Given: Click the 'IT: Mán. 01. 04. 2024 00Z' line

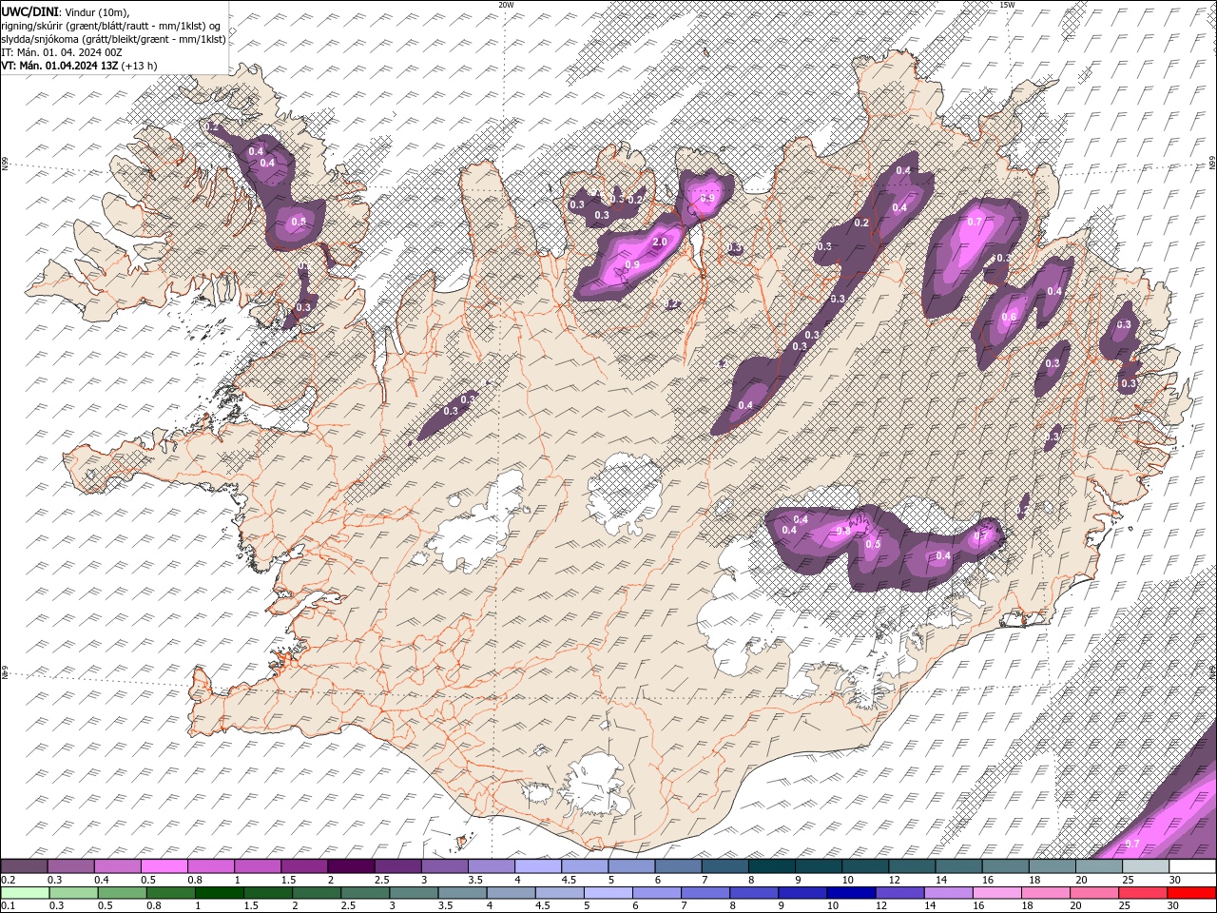Looking at the screenshot, I should [x=62, y=52].
